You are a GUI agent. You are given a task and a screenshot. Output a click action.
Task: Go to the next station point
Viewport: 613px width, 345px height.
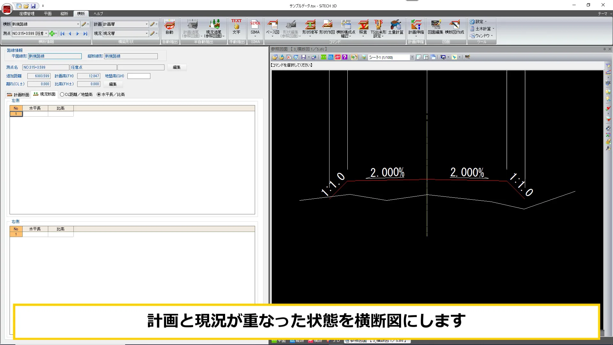pos(78,34)
